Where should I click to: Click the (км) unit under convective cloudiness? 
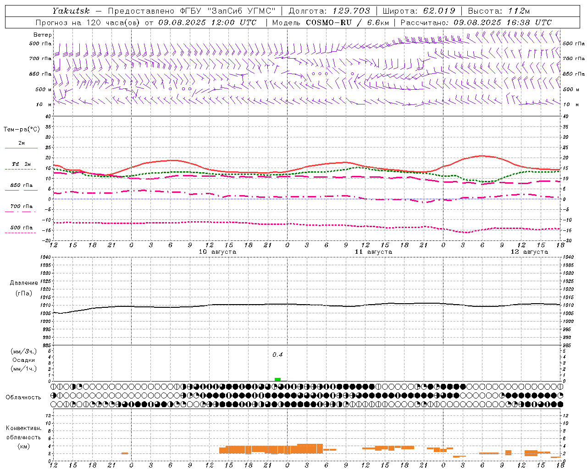point(24,446)
